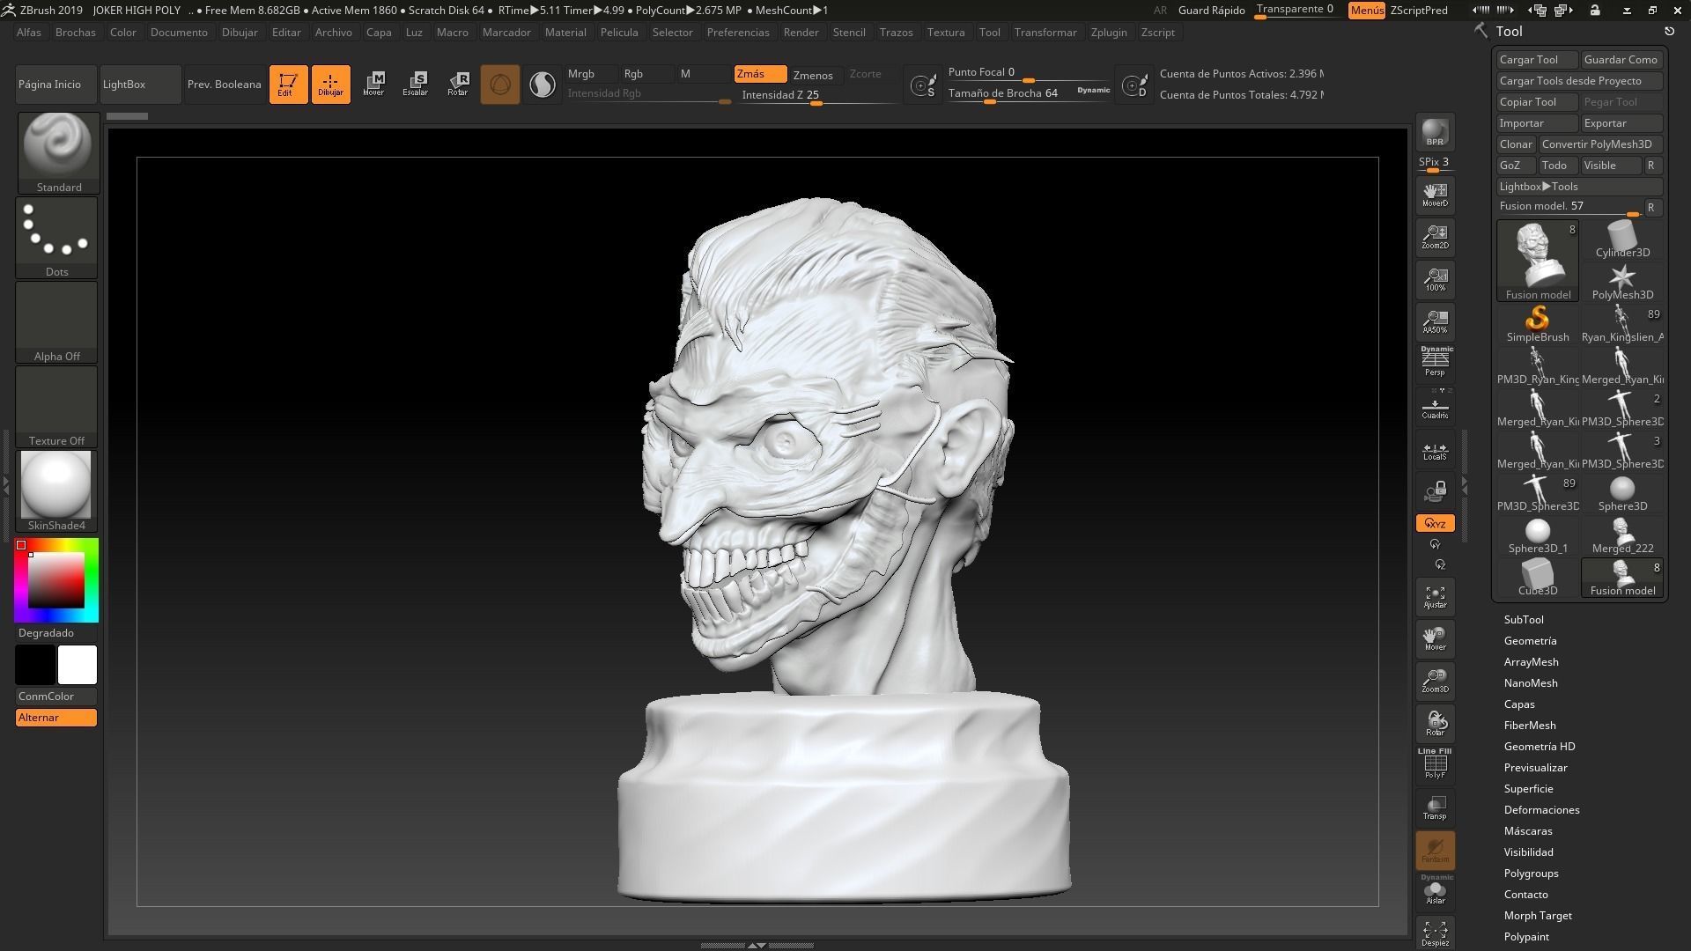Expand the Máscaras section

point(1528,831)
